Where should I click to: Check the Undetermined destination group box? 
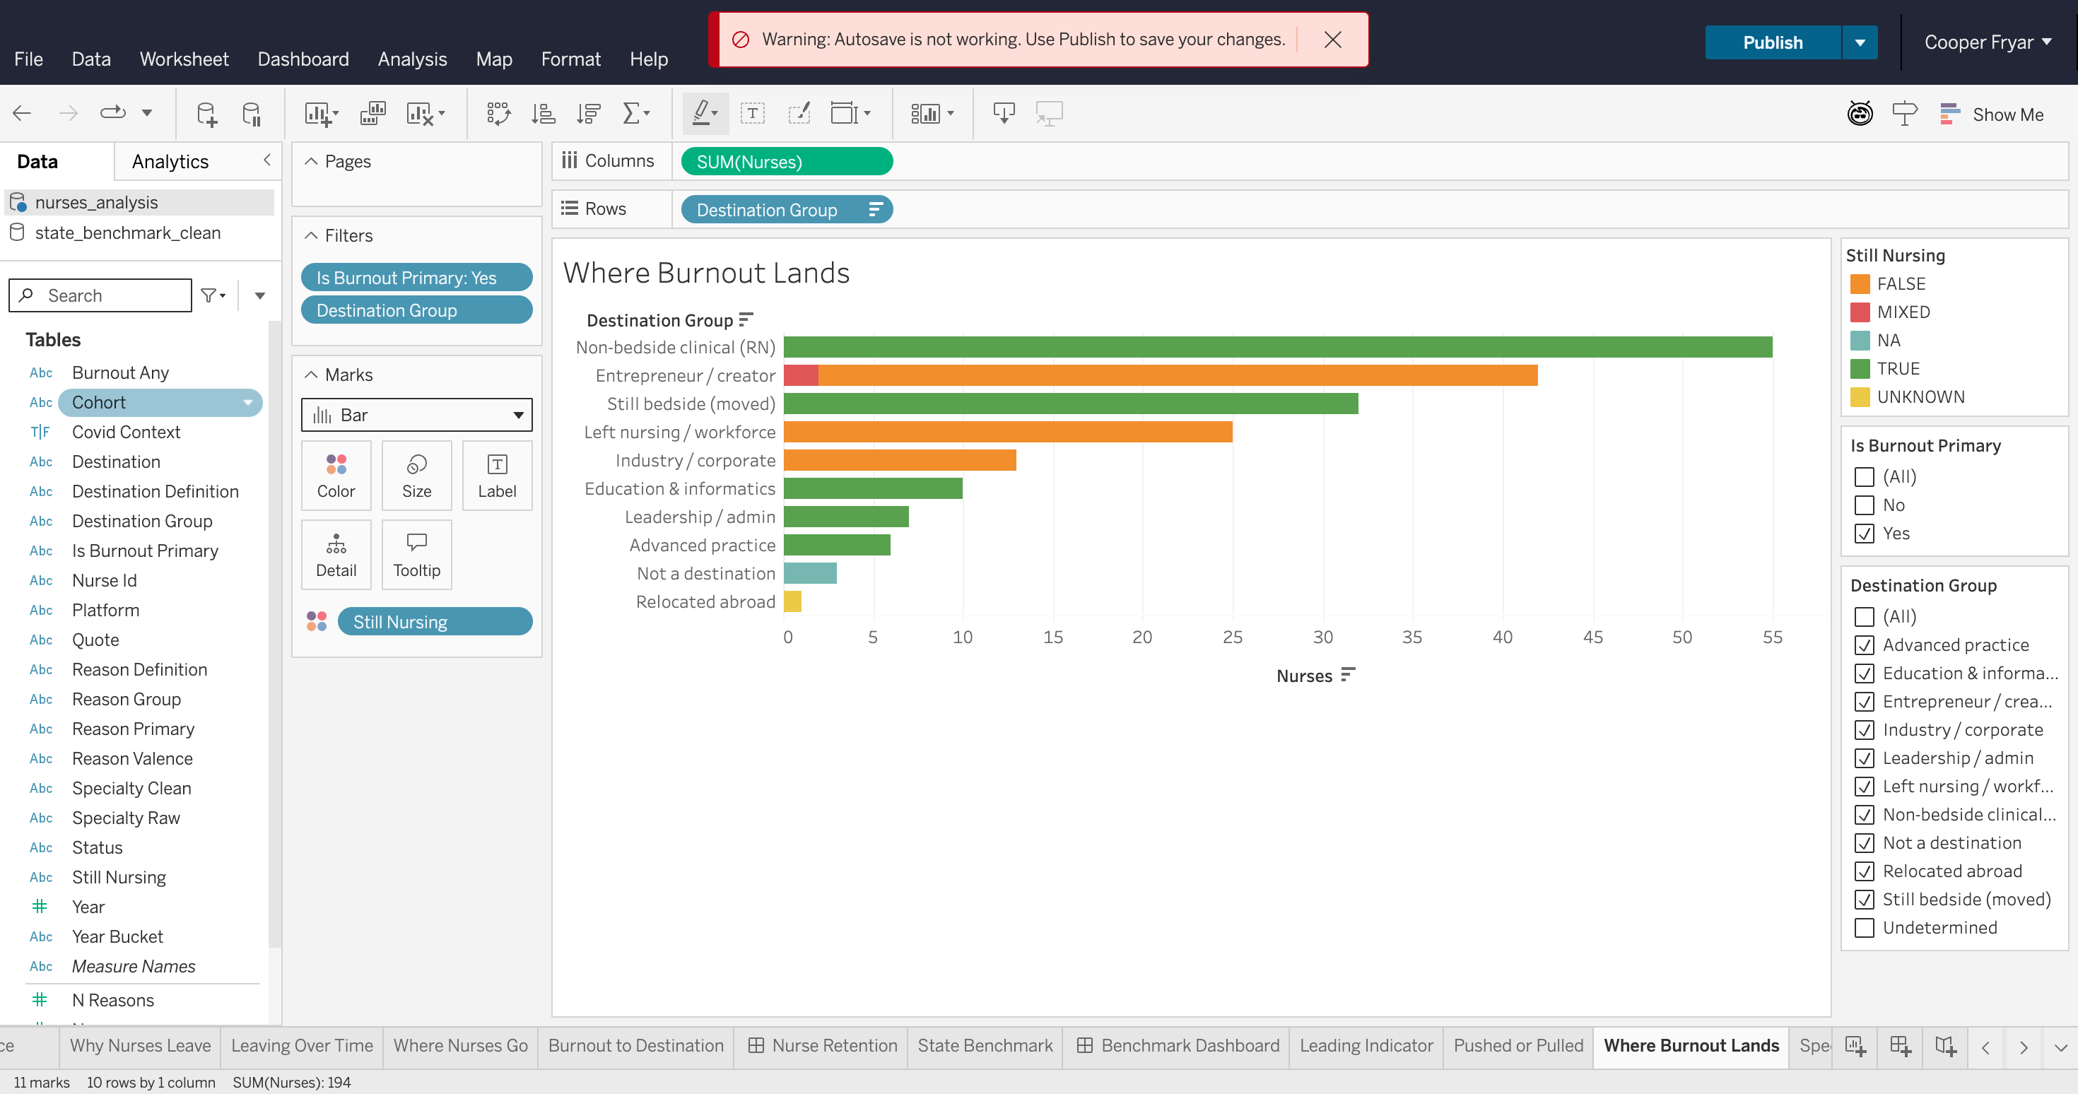[1863, 928]
